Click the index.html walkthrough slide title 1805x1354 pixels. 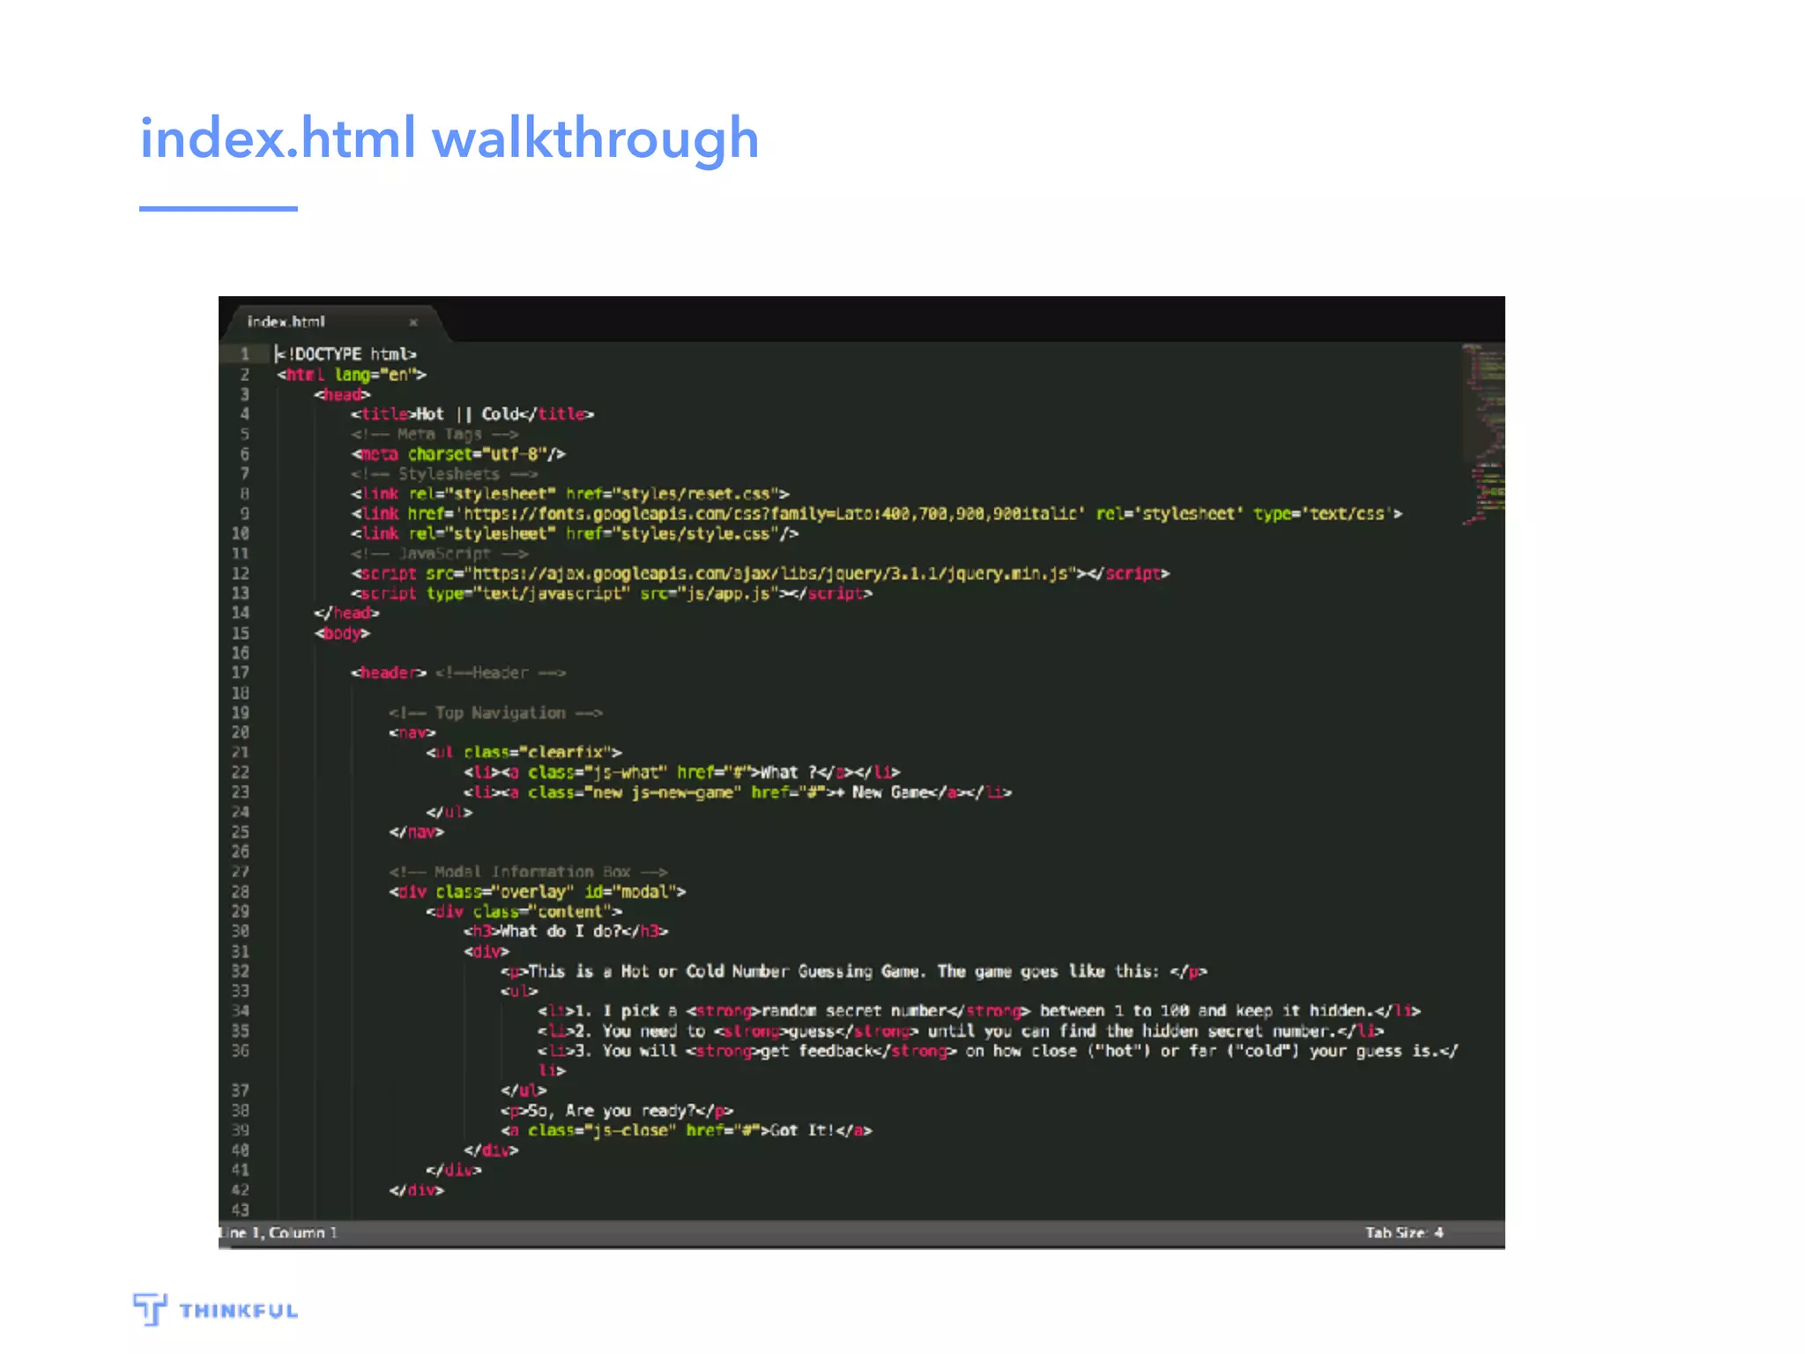[449, 138]
